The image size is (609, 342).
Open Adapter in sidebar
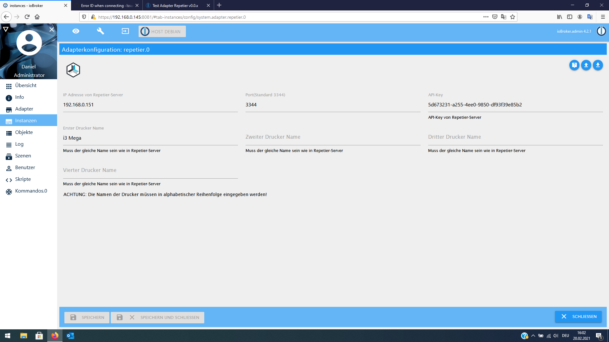point(29,109)
